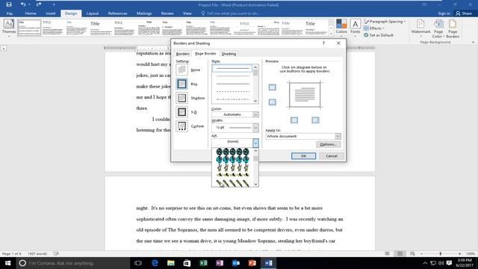
Task: Click Sign in link
Action: pos(444,13)
